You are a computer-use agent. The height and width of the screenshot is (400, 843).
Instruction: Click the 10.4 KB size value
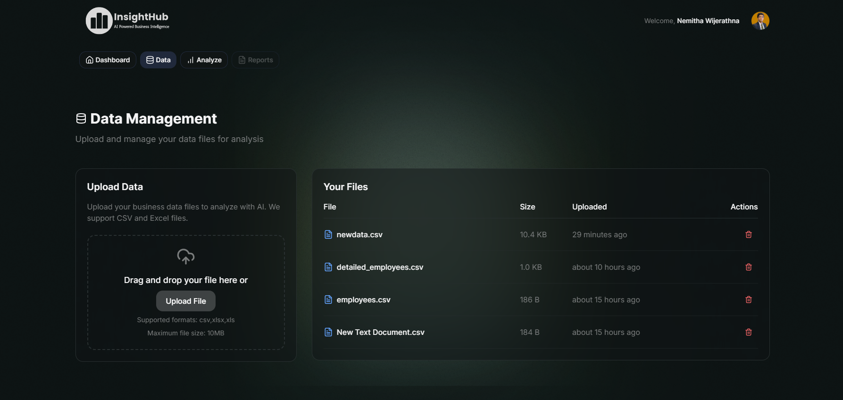533,234
